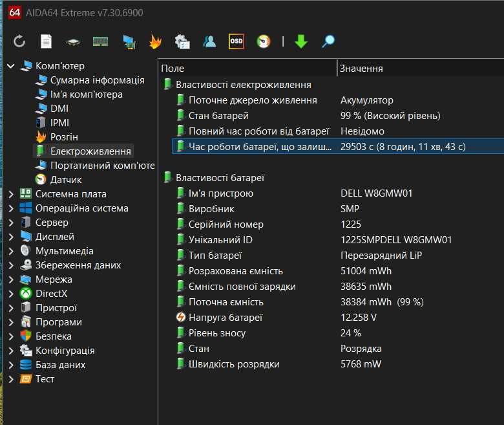Viewport: 504px width, 425px height.
Task: Open the magnifier search icon
Action: click(x=328, y=41)
